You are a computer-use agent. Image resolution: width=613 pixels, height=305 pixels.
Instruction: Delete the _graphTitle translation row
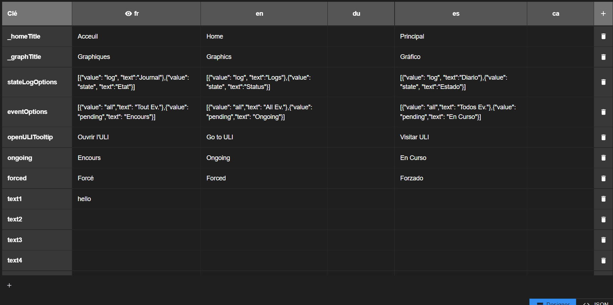click(x=603, y=57)
